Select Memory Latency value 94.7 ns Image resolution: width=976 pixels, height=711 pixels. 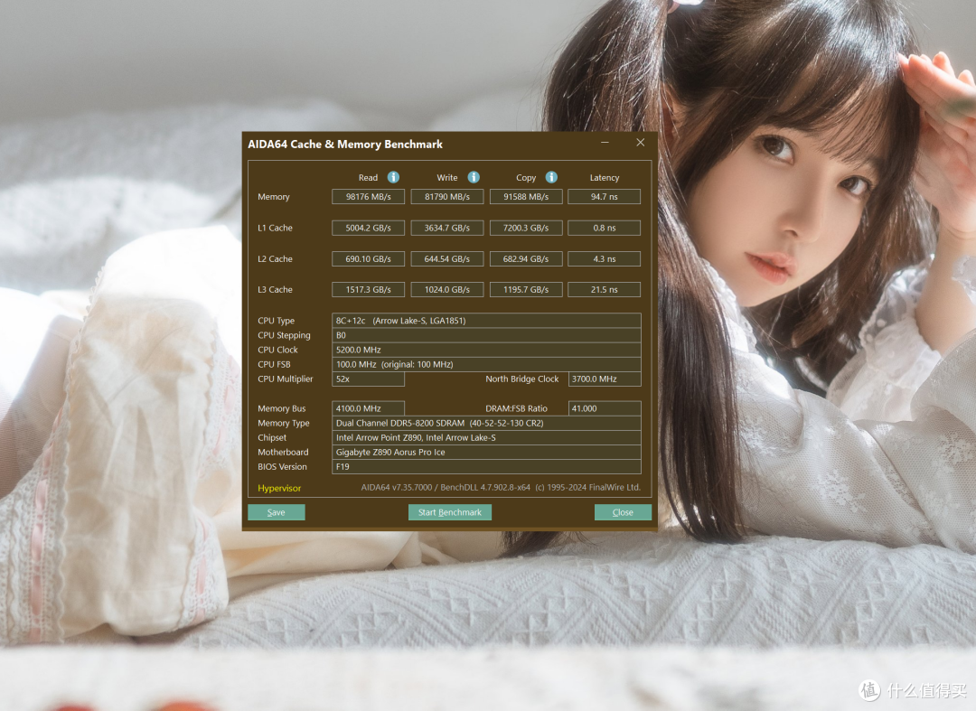click(605, 197)
